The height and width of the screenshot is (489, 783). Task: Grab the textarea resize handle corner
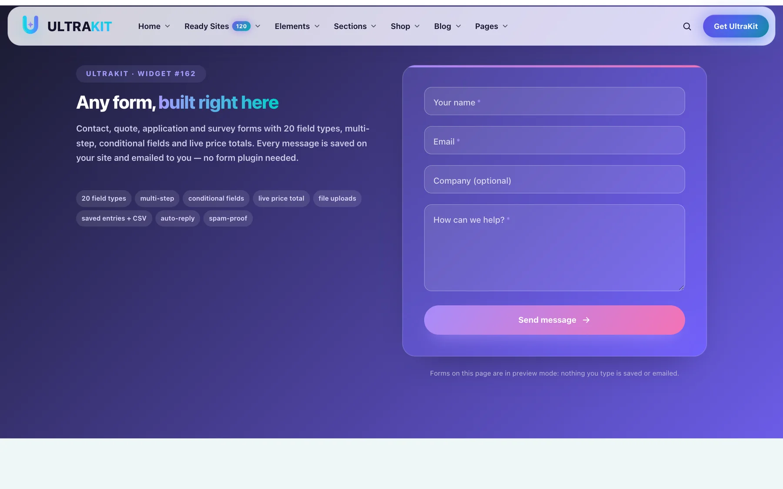pos(682,288)
